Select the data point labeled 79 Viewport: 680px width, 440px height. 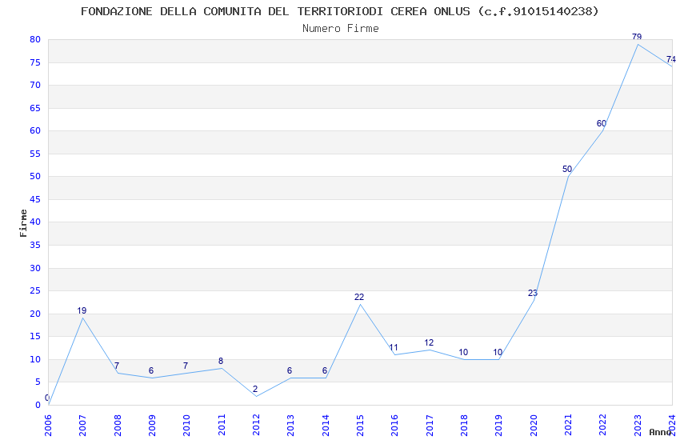tap(638, 44)
